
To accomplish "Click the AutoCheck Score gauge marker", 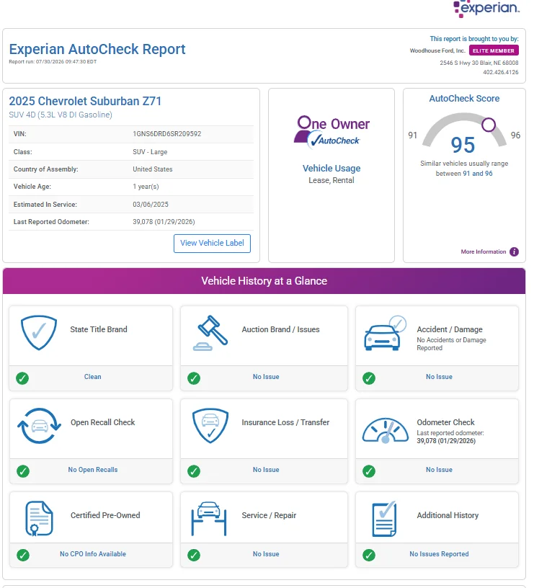I will click(x=489, y=125).
